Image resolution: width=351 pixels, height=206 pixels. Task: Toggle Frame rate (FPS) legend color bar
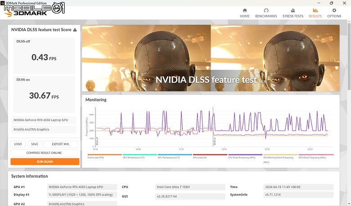[x=104, y=154]
